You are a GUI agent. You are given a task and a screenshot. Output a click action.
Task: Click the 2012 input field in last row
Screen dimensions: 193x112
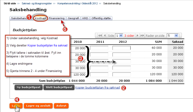(122, 74)
